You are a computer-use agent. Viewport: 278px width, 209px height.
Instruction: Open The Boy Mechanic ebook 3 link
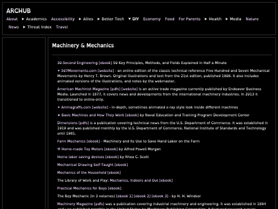(160, 196)
